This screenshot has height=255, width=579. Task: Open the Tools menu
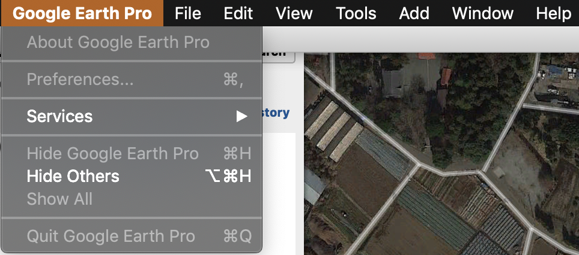pos(356,14)
